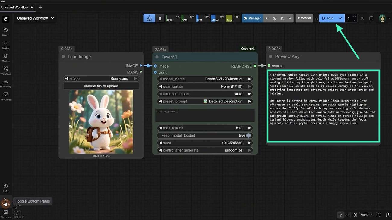Open the Unsaved Workflow dropdown menu

35,18
